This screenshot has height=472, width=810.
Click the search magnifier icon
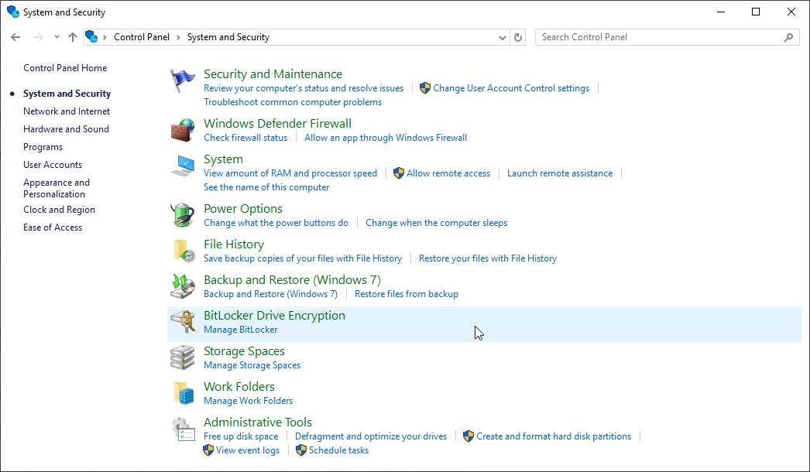[x=788, y=36]
